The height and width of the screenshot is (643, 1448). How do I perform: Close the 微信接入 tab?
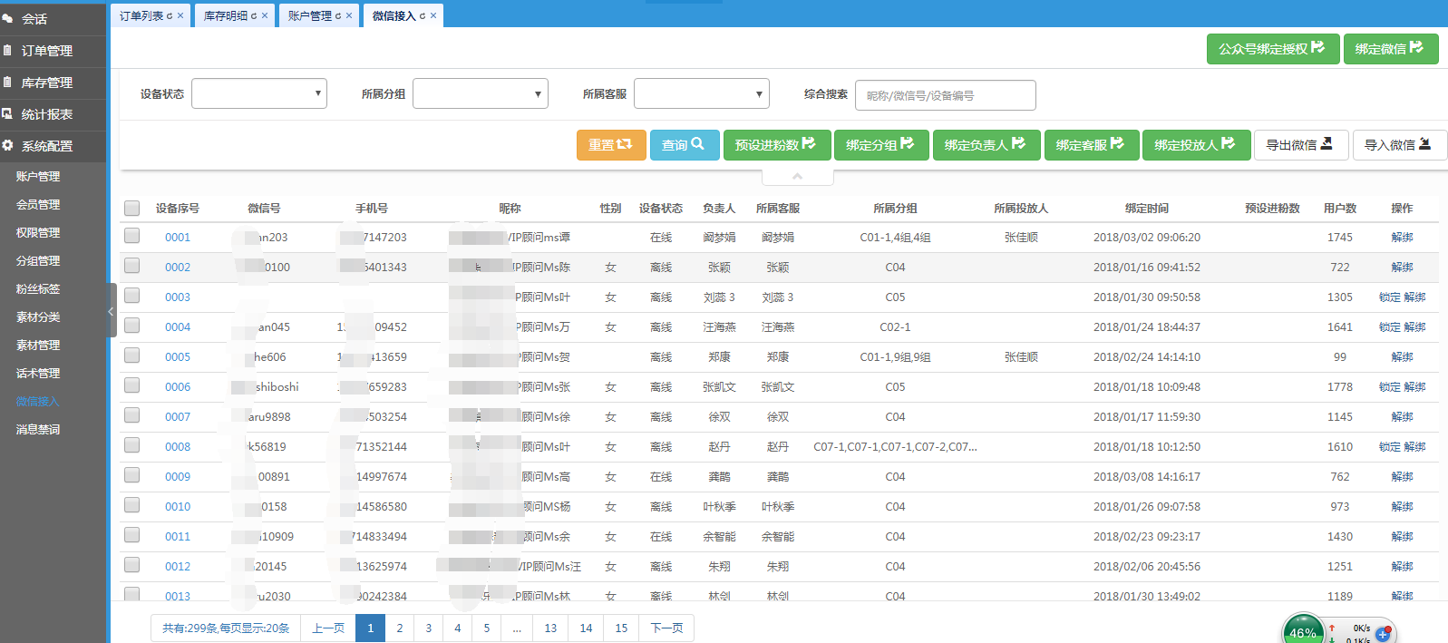coord(433,15)
